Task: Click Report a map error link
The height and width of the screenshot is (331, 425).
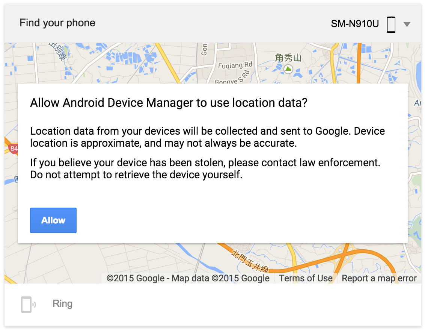Action: (x=379, y=278)
